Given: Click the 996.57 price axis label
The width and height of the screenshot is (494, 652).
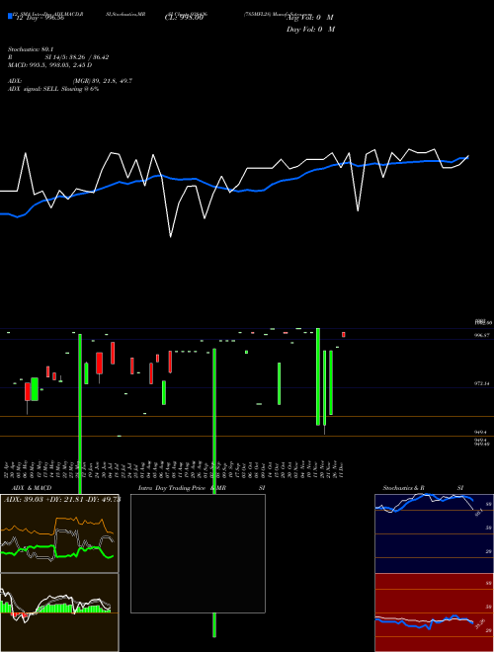Looking at the screenshot, I should 482,335.
